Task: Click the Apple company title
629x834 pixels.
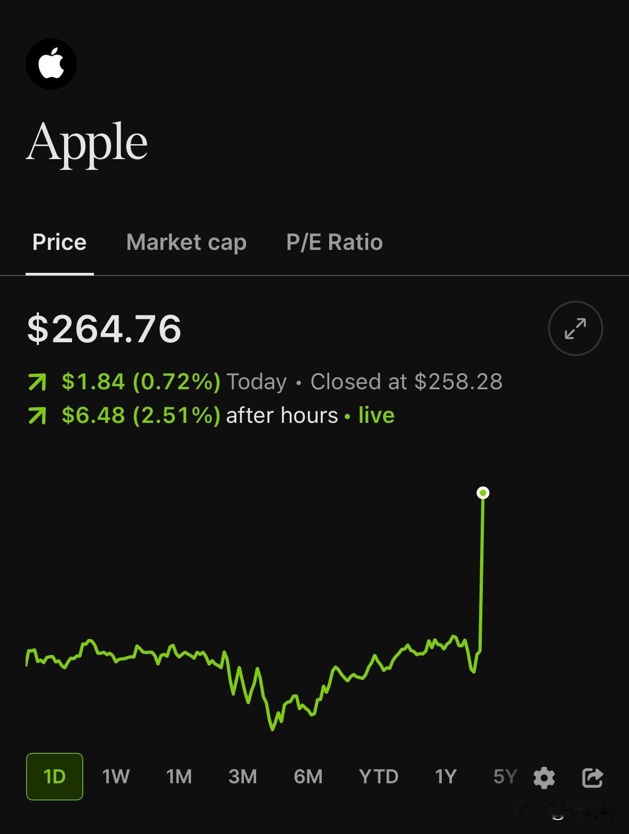Action: click(86, 142)
